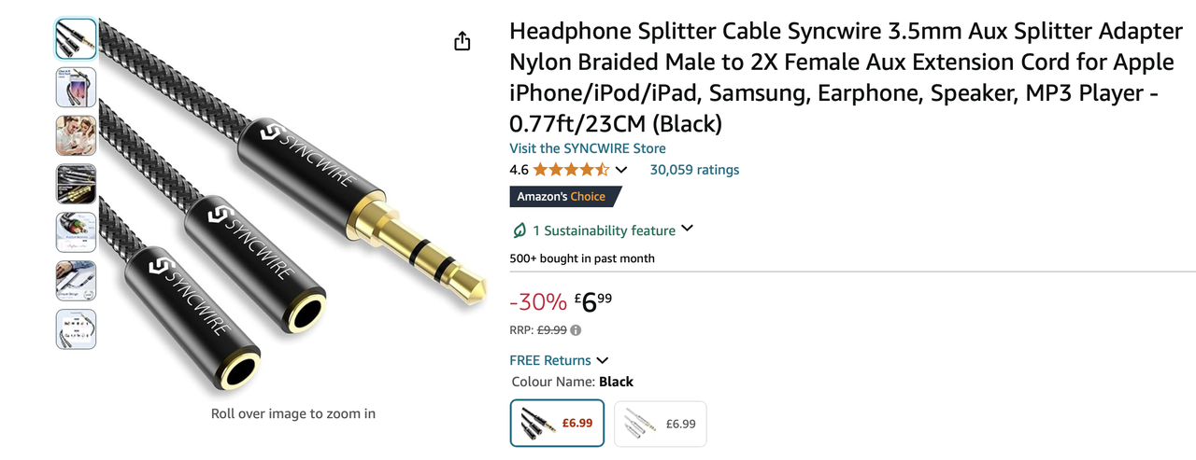Choose the Black colour option at £6.99
Viewport: 1196px width, 460px height.
(x=558, y=424)
